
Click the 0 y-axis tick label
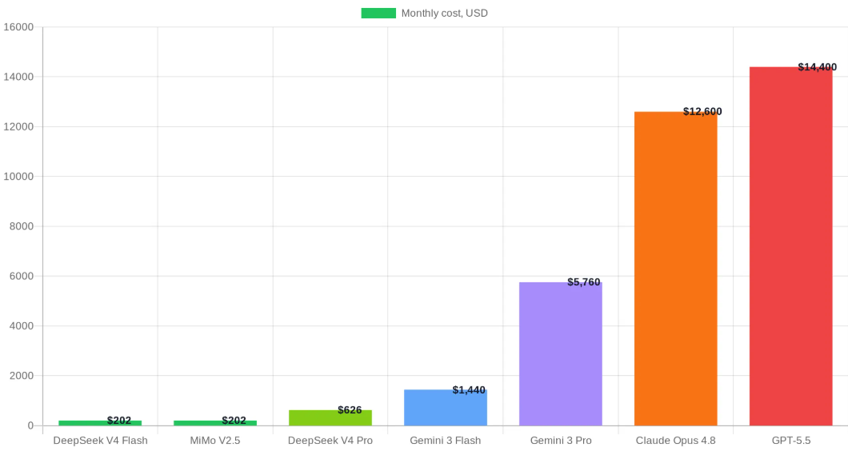pos(30,425)
